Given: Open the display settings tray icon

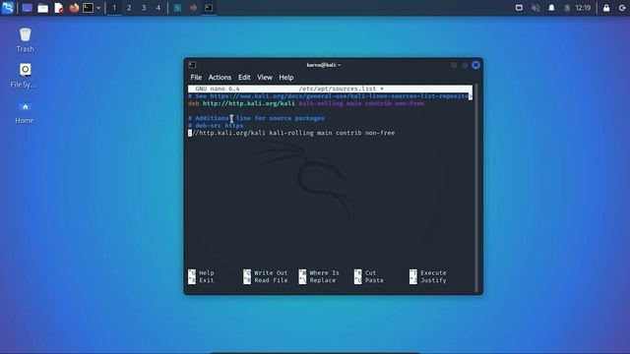Looking at the screenshot, I should [519, 8].
